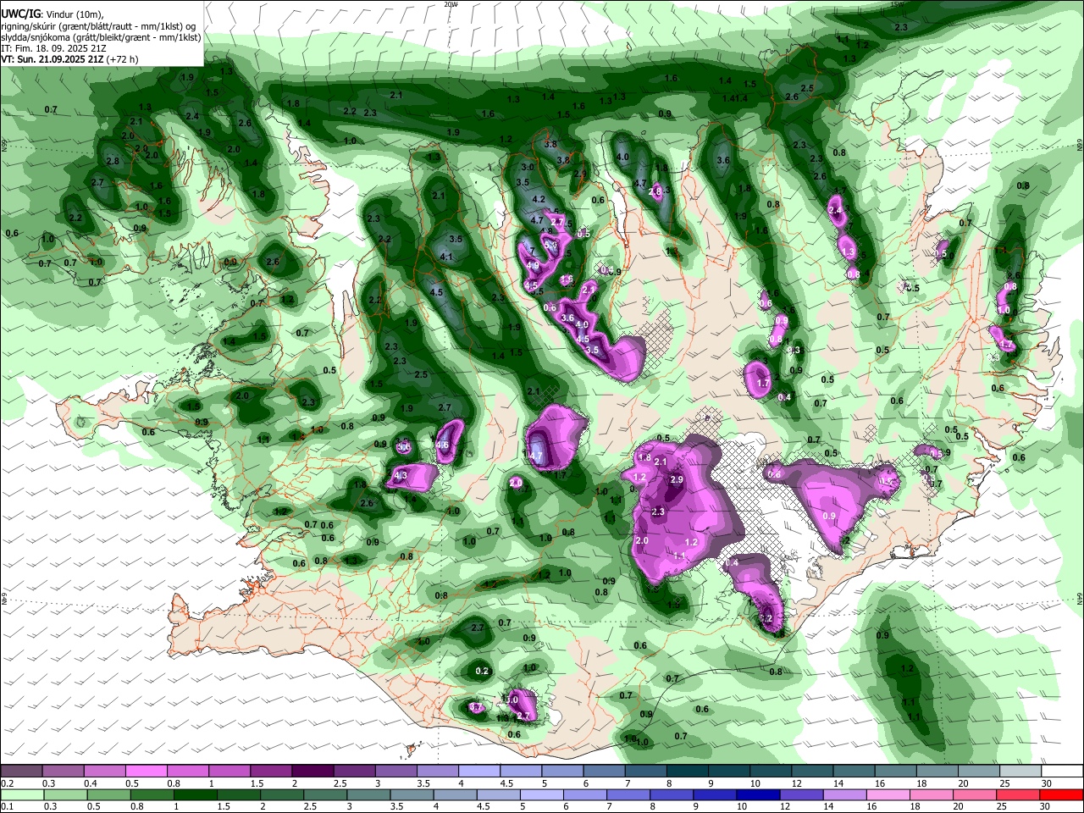Screen dimensions: 1084x813
Task: Pick the darkest purple snow swatch above 2
Action: [312, 771]
